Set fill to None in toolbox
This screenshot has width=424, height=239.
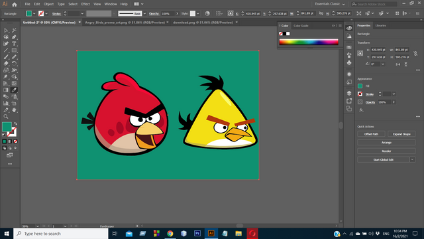15,141
